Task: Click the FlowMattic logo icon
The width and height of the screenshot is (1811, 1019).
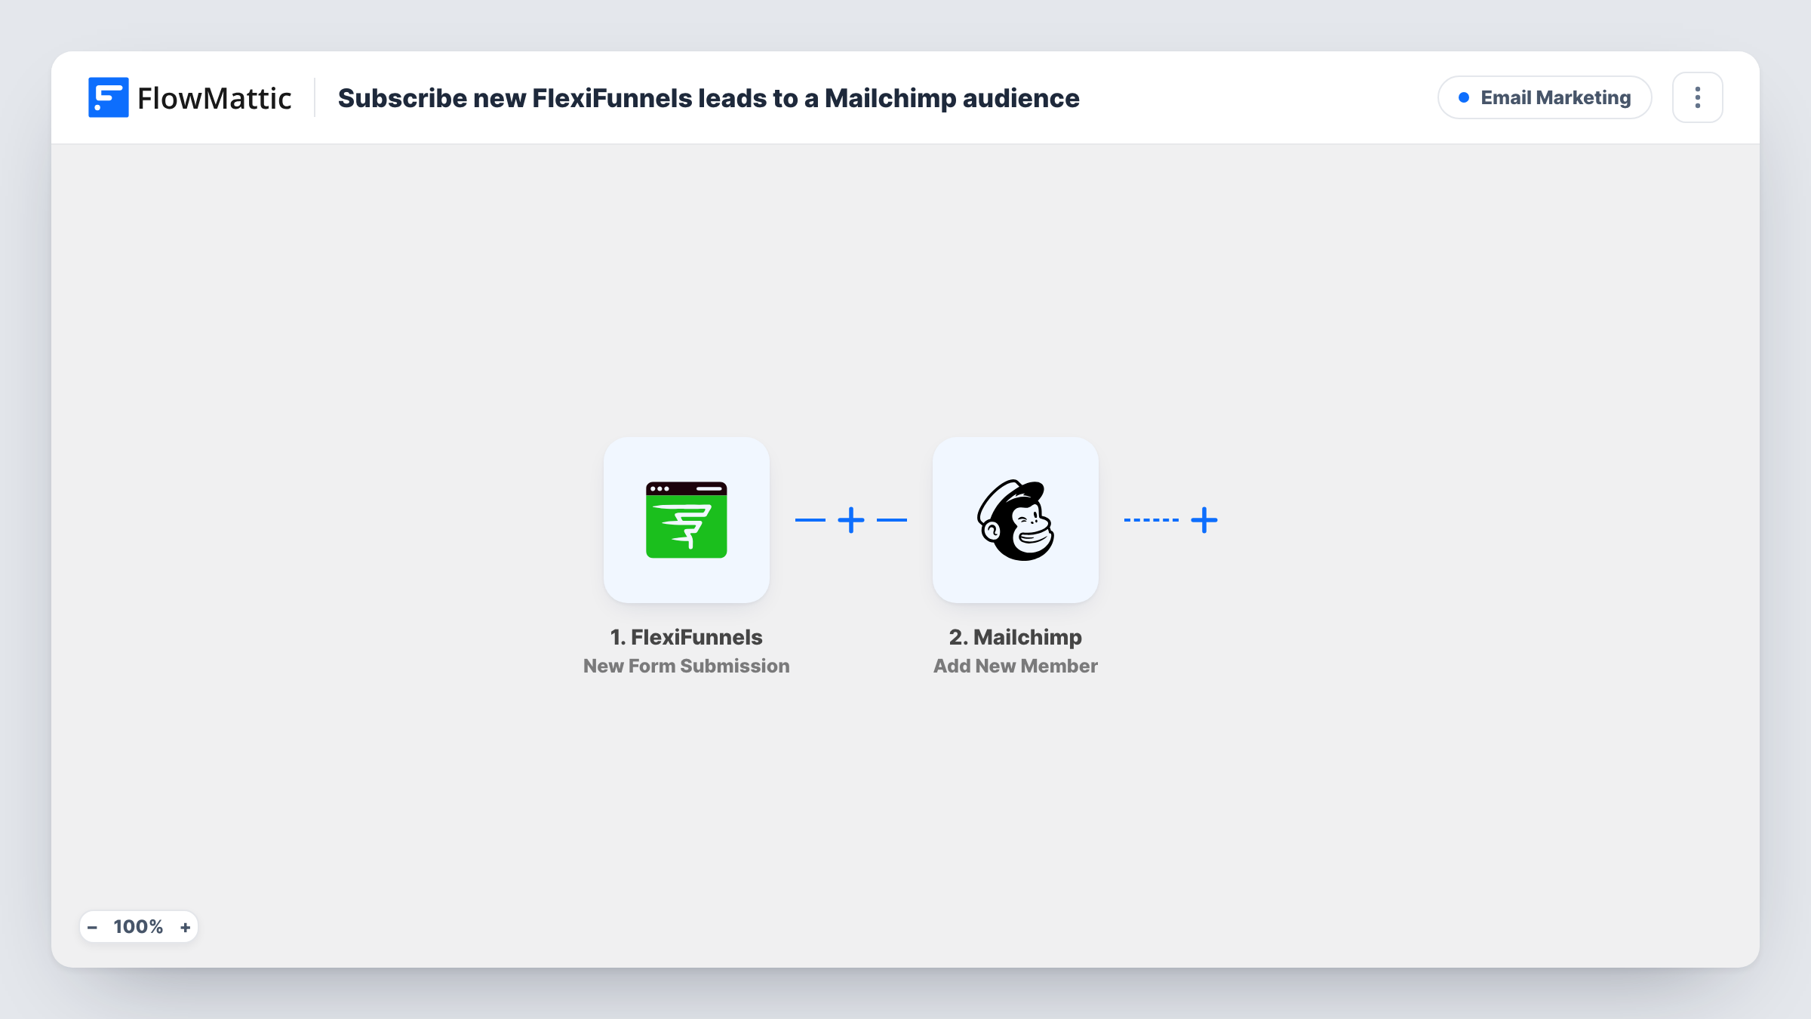Action: [x=108, y=97]
